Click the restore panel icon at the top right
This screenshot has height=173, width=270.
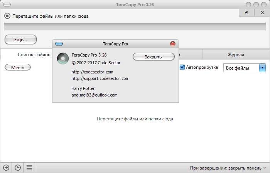click(246, 13)
